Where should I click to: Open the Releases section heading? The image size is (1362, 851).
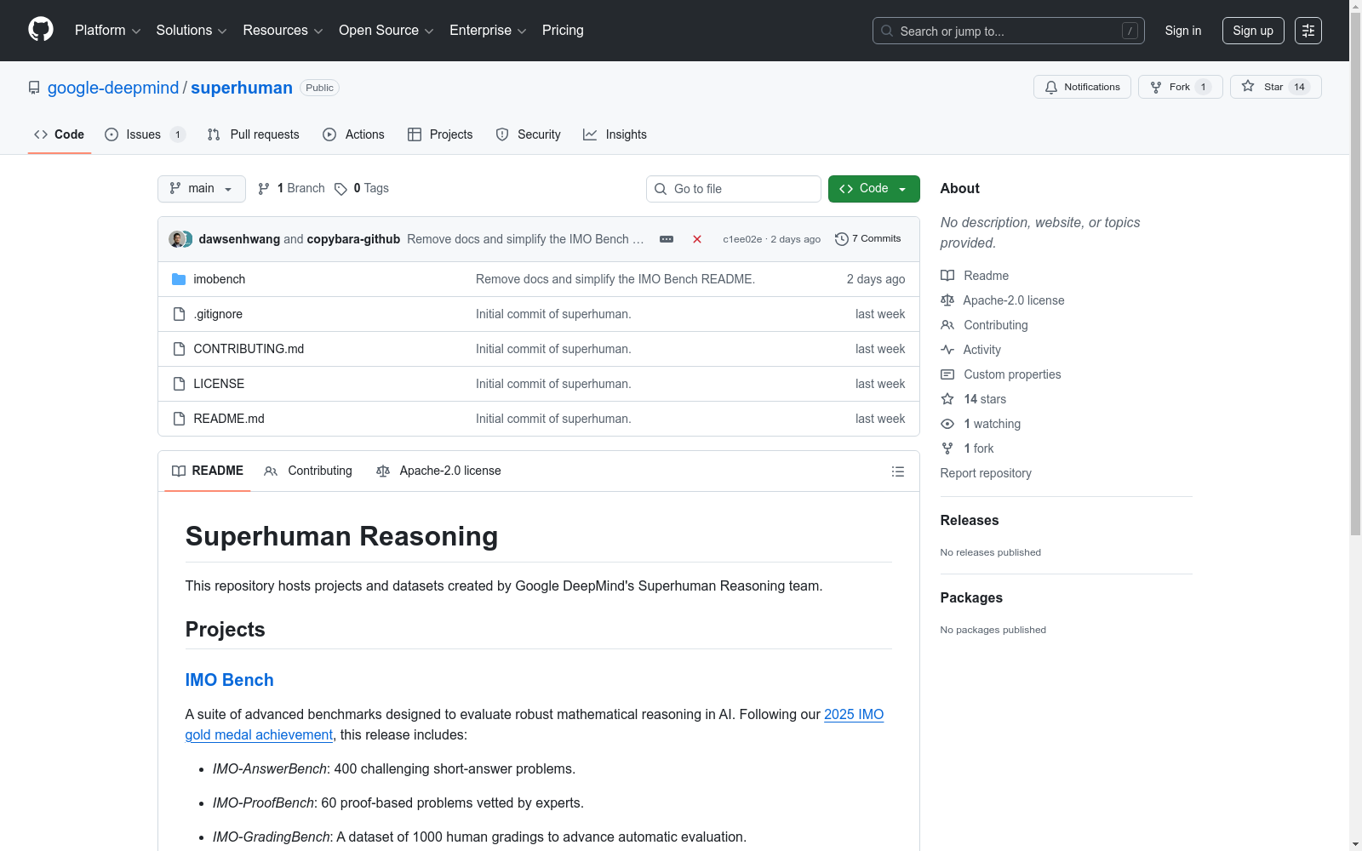970,520
